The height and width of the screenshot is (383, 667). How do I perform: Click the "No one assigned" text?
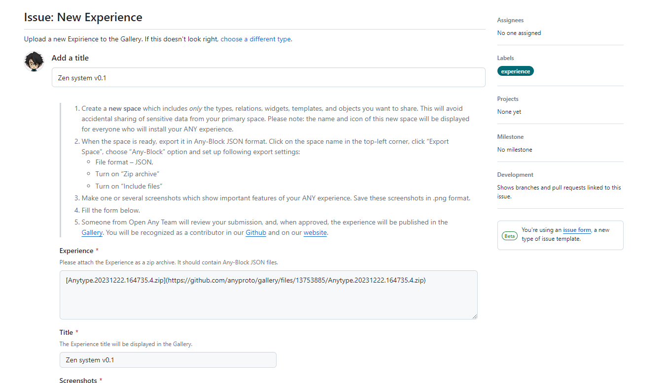point(519,33)
